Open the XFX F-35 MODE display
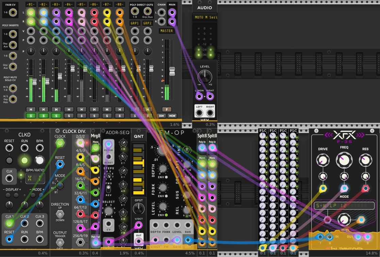The width and height of the screenshot is (380, 257). [344, 206]
